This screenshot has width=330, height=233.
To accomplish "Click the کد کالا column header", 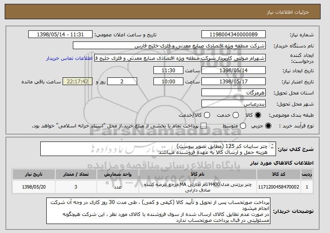I will coord(279,174).
